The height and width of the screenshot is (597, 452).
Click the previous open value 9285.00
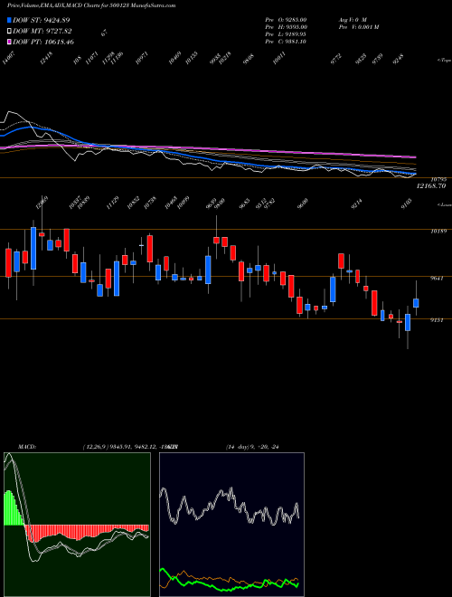click(x=296, y=19)
